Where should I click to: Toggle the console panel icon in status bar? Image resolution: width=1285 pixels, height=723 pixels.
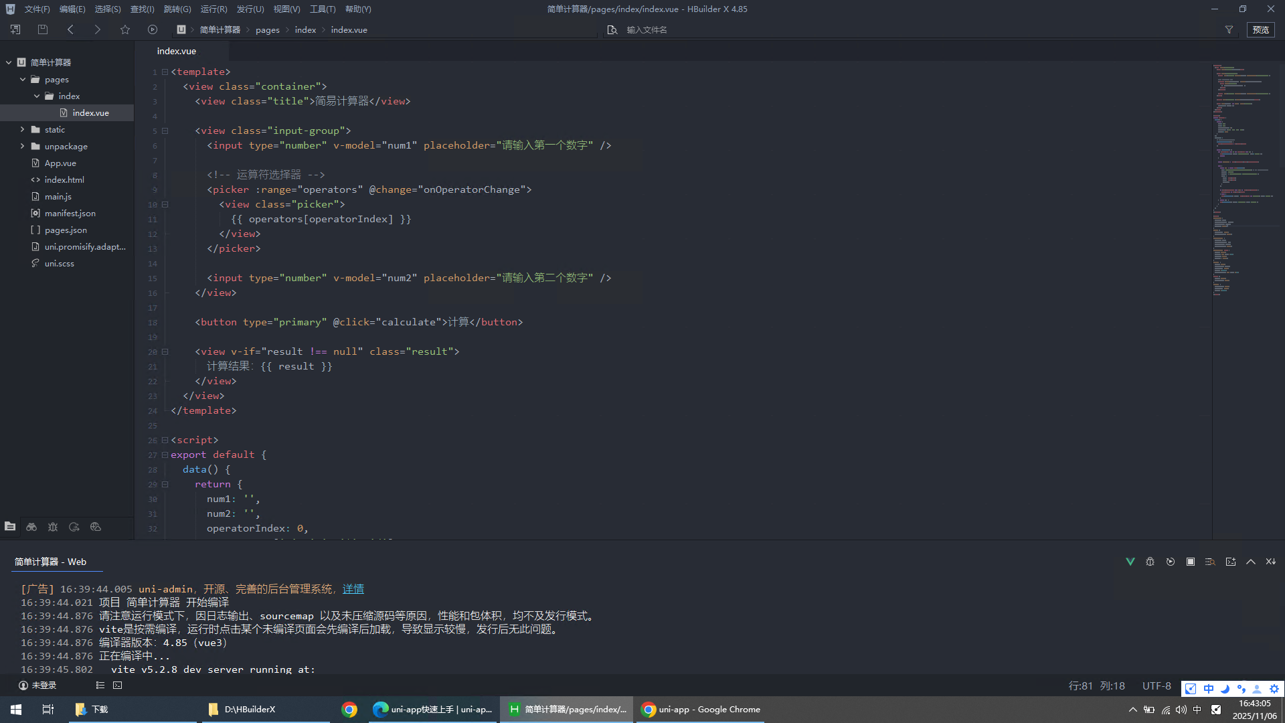coord(118,685)
